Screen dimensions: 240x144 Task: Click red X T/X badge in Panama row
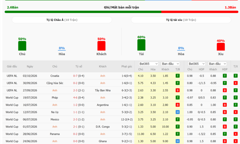coord(236,134)
